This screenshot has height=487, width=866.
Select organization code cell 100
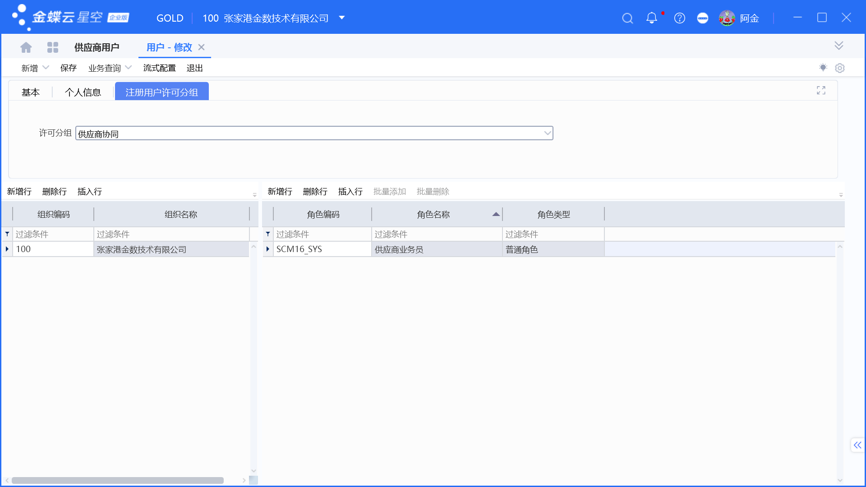(x=53, y=249)
